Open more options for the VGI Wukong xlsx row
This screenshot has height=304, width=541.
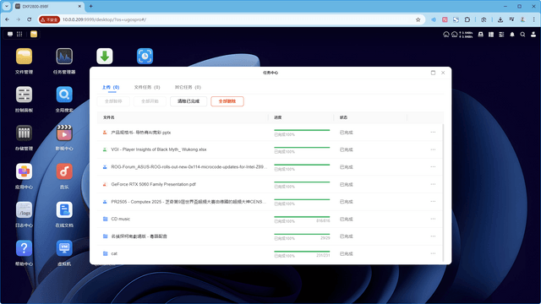click(433, 149)
